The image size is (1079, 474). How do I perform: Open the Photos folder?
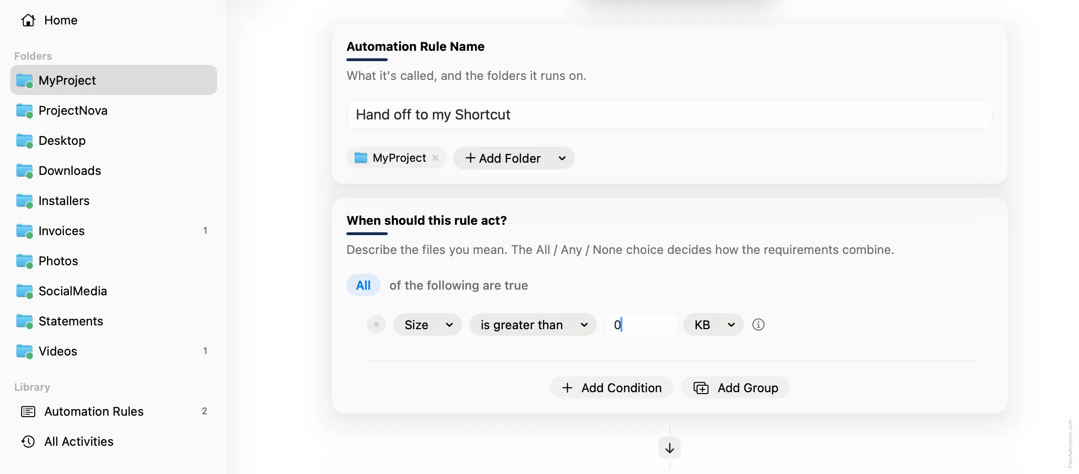(114, 261)
